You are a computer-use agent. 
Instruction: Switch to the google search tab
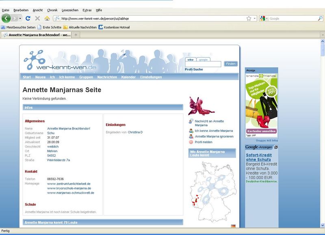[x=203, y=59]
